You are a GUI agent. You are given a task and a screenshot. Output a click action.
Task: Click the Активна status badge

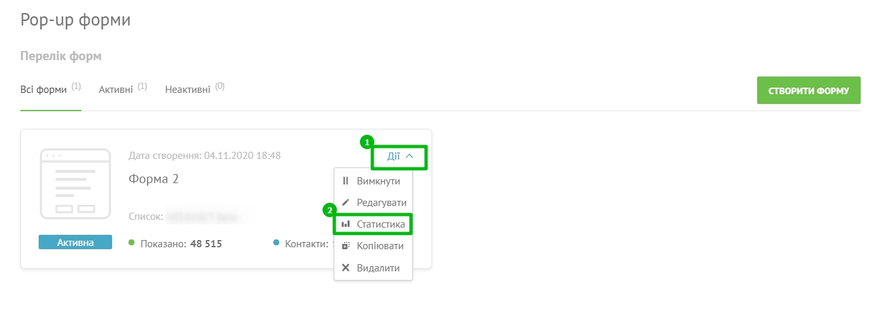[x=75, y=242]
